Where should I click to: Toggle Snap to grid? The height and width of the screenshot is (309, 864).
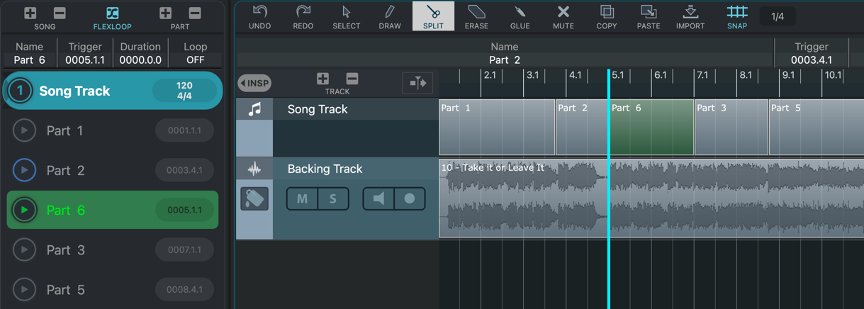(x=736, y=16)
